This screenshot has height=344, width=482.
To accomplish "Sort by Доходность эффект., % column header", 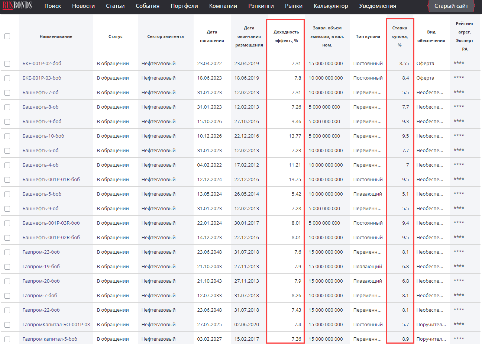I will (286, 36).
